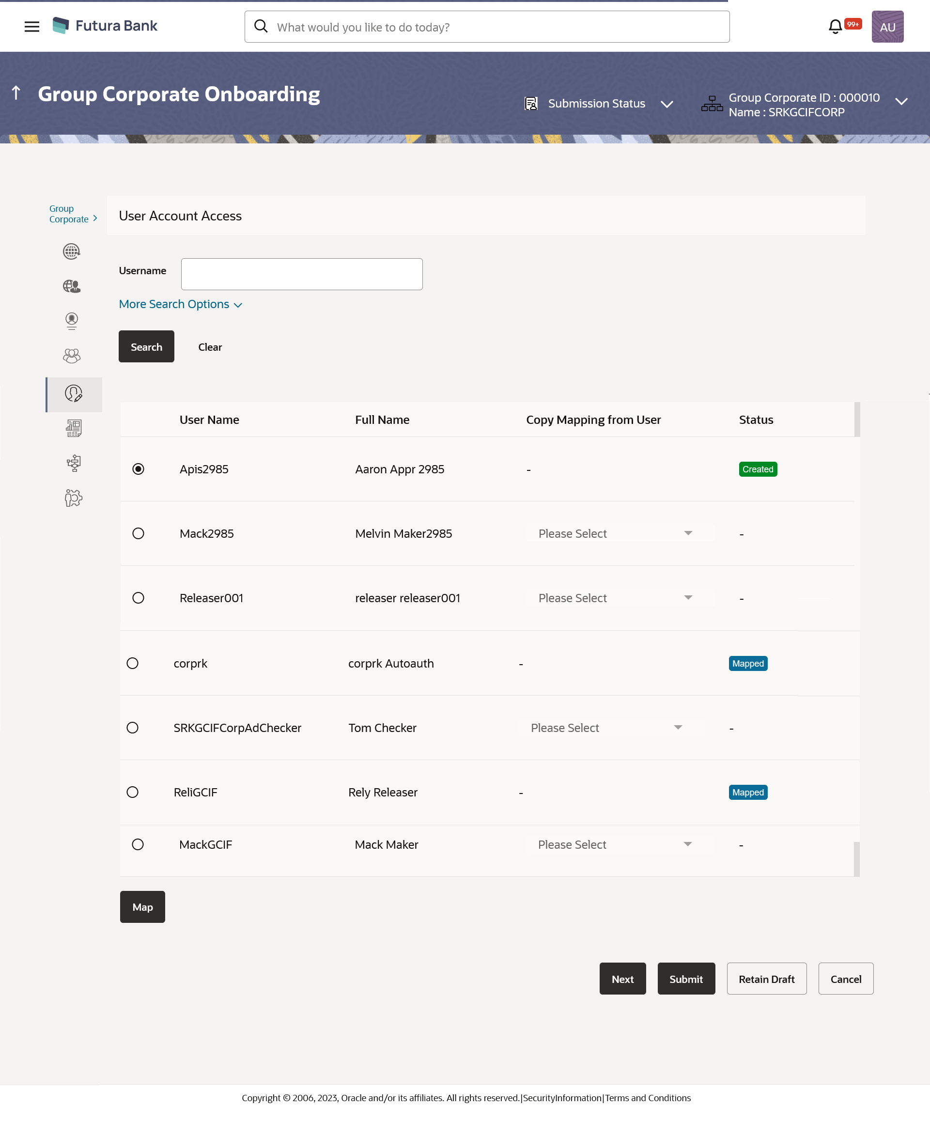Image resolution: width=930 pixels, height=1121 pixels.
Task: Open the globe-with-user sidebar step
Action: point(72,287)
